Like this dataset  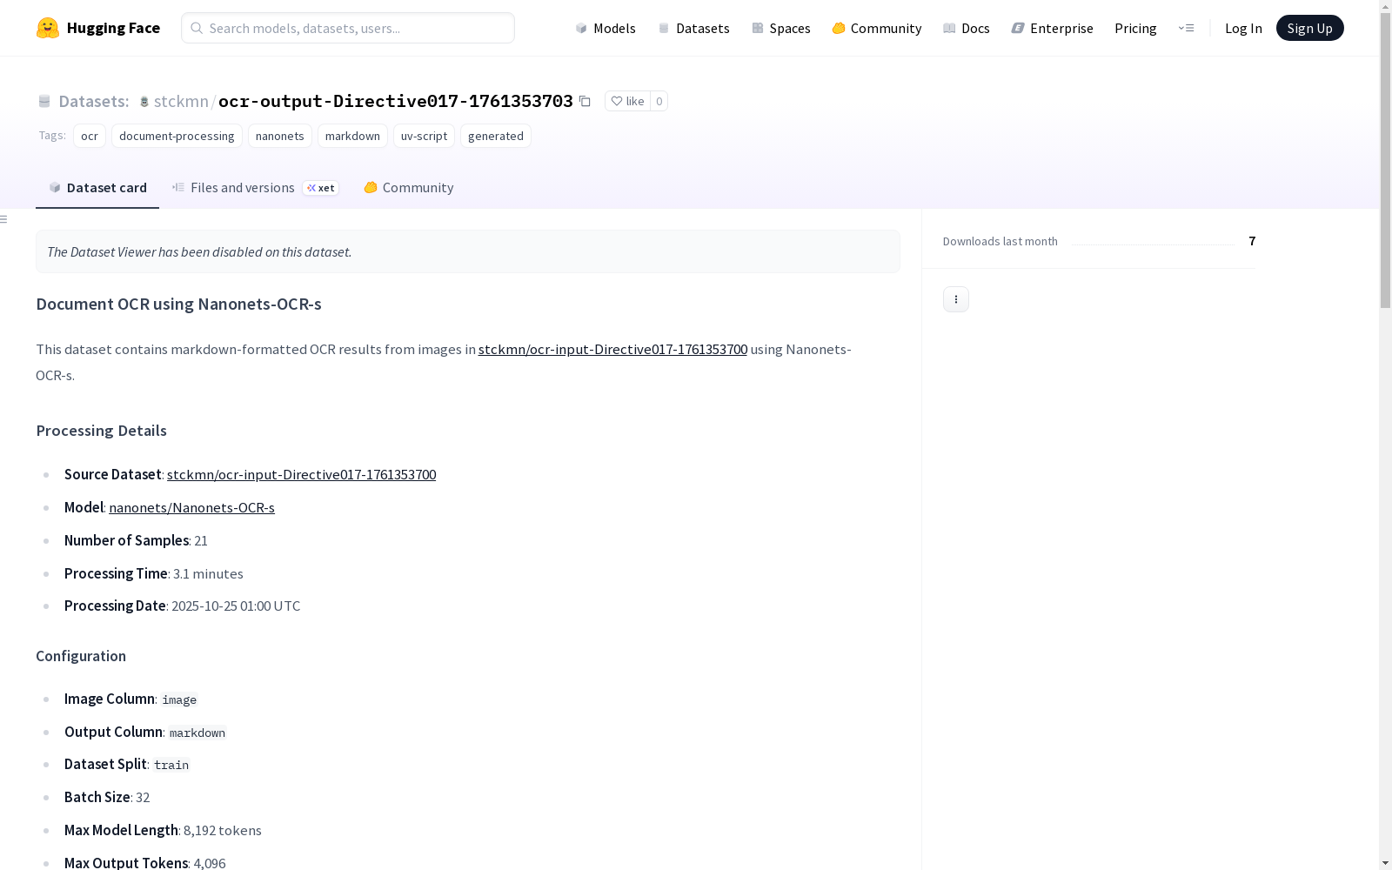pos(627,101)
